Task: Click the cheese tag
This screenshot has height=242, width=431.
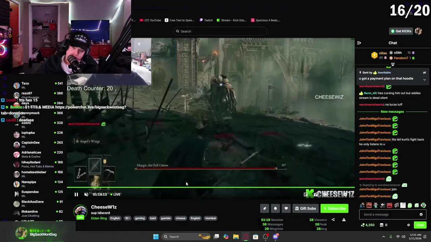Action: (x=180, y=218)
